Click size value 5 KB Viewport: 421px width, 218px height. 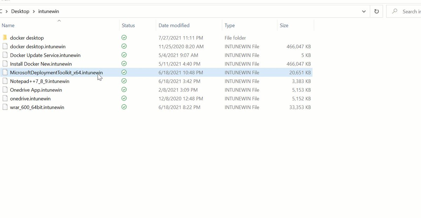click(306, 55)
